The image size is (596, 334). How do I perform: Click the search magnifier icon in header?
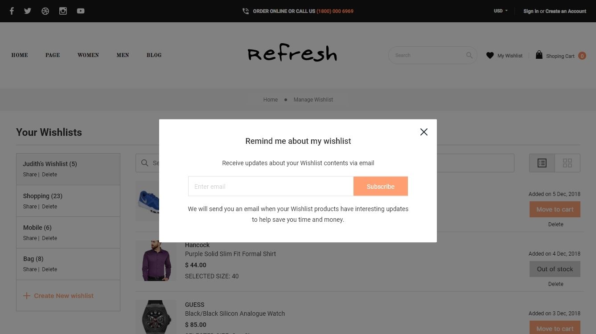469,55
